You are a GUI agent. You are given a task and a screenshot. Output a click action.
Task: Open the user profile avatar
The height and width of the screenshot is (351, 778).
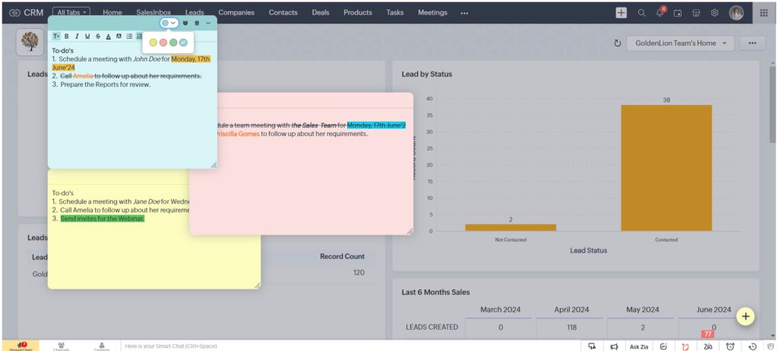pos(736,13)
